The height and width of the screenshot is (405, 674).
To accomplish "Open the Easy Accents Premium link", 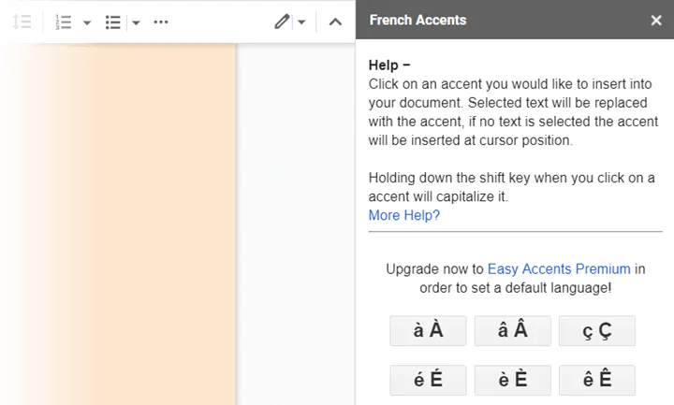I will pos(559,268).
